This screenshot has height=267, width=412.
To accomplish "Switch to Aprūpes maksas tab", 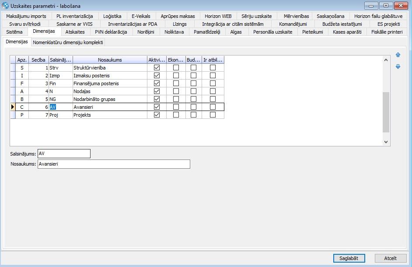I will coord(178,16).
